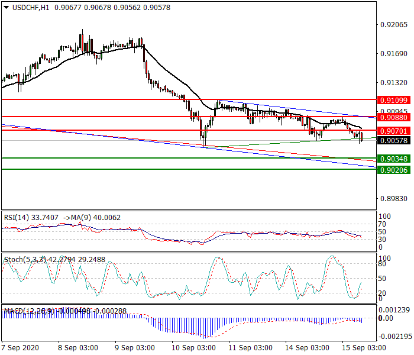Image resolution: width=414 pixels, height=355 pixels.
Task: Click the 0.91320 price axis value
Action: (394, 83)
